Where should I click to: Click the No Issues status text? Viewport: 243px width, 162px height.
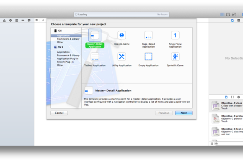[x=163, y=14]
